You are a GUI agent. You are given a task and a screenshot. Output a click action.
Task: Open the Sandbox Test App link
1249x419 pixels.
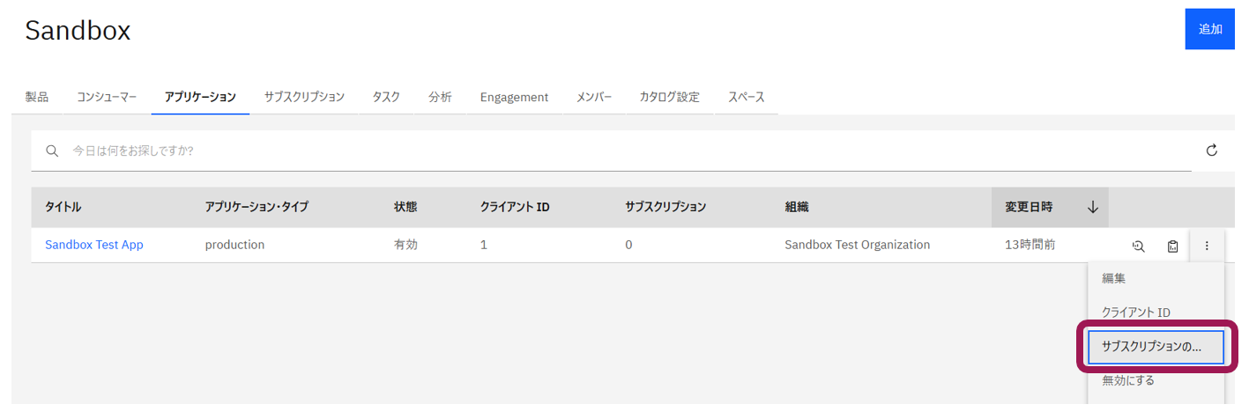[x=94, y=245]
